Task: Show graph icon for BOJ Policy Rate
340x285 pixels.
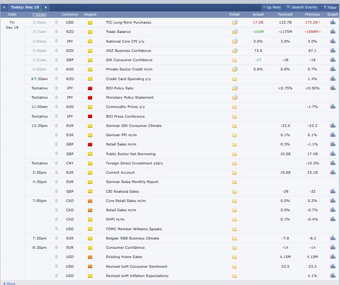Action: click(x=333, y=88)
